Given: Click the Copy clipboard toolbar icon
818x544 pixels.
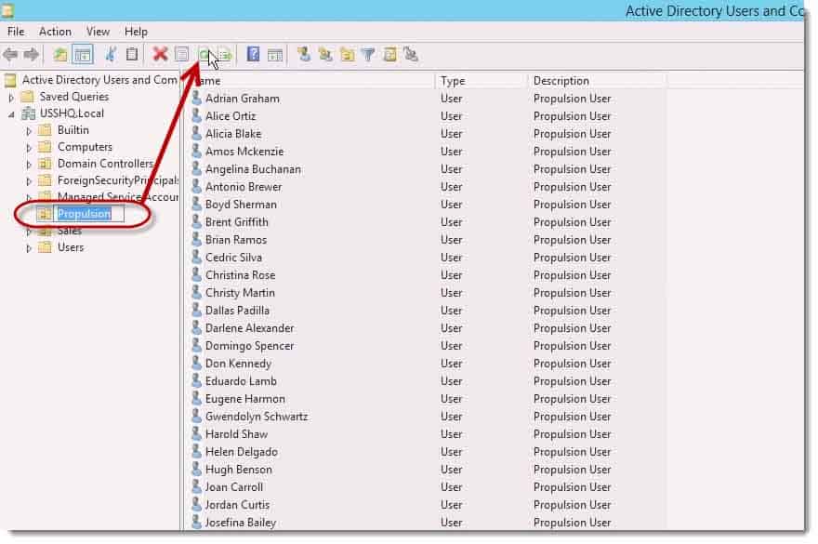Looking at the screenshot, I should (x=132, y=54).
